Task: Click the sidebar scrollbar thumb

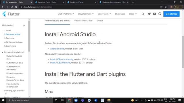Action: 29,36
